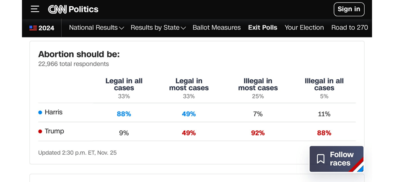Click the 2024 election label
The width and height of the screenshot is (394, 182).
[x=46, y=28]
